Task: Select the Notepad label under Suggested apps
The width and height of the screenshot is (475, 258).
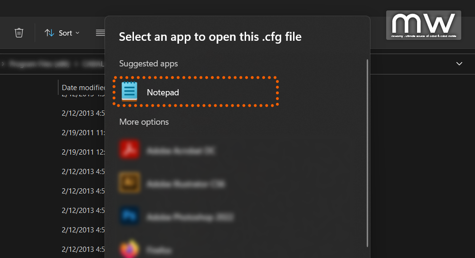Action: point(163,92)
